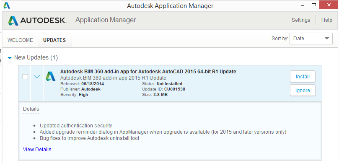Collapse the BIM 360 update details chevron

coord(37,77)
